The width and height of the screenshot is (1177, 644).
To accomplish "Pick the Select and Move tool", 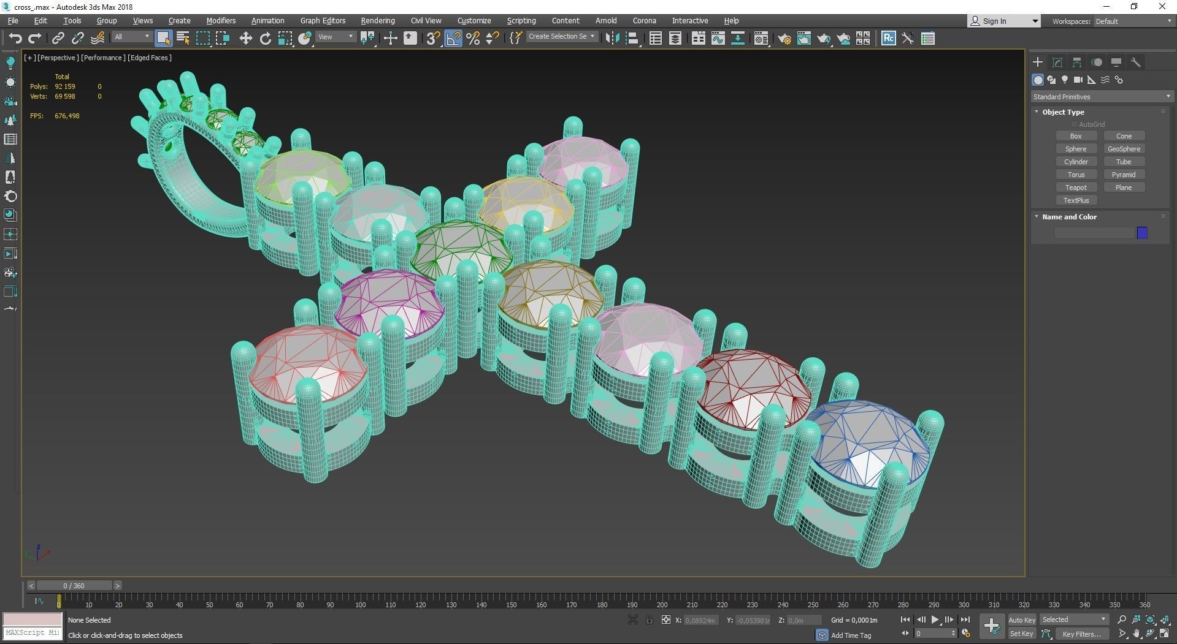I will click(x=245, y=39).
